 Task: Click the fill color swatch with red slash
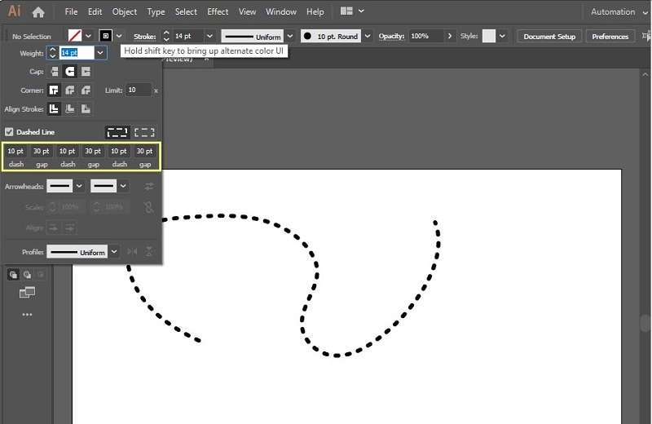pyautogui.click(x=75, y=36)
